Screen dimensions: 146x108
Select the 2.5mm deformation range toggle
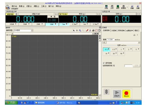[x=75, y=24]
